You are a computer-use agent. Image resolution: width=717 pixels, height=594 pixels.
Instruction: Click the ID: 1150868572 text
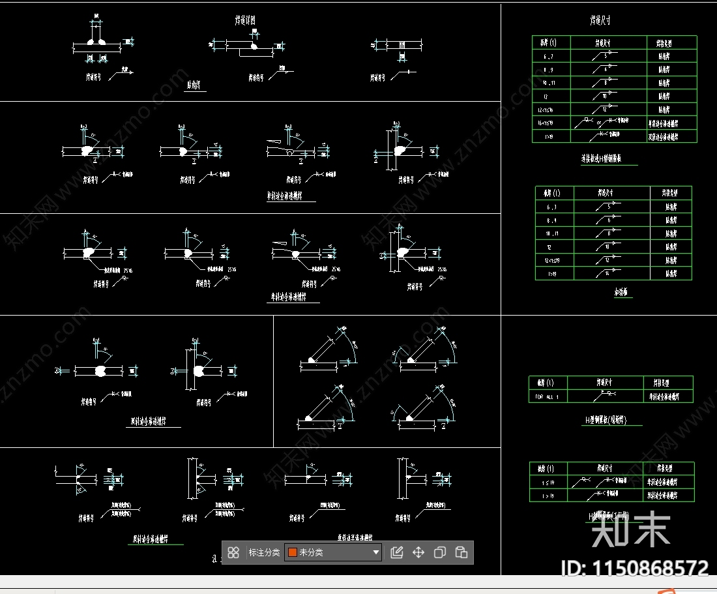[x=634, y=569]
